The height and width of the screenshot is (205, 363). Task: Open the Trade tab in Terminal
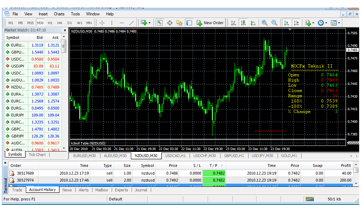point(17,190)
